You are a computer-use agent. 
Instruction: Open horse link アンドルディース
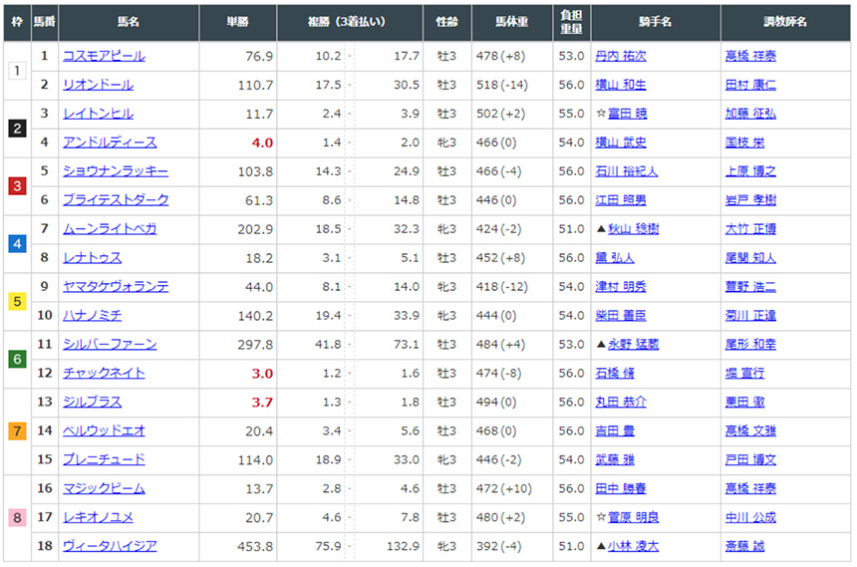coord(109,142)
